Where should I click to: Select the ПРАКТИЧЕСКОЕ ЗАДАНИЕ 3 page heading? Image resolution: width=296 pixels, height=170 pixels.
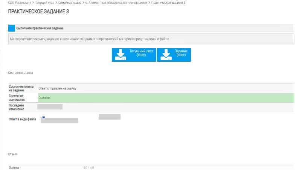pyautogui.click(x=38, y=12)
